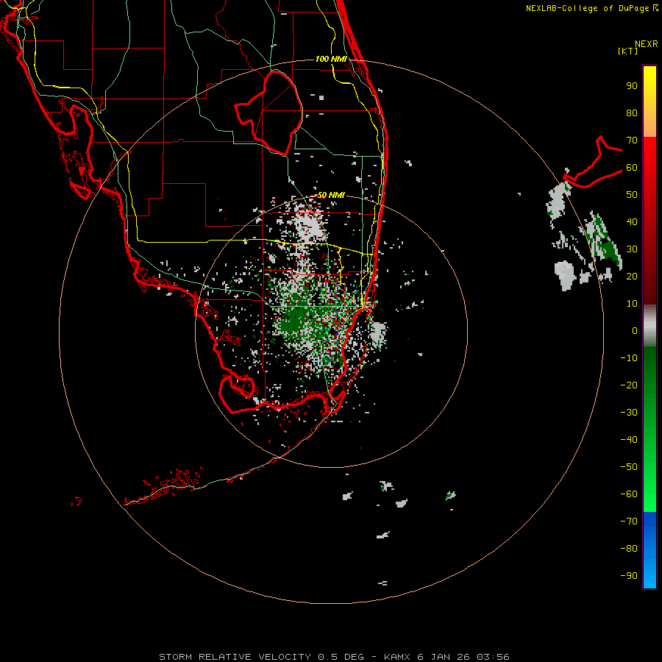Viewport: 662px width, 662px height.
Task: Click the 50 NMI range ring label
Action: point(331,196)
